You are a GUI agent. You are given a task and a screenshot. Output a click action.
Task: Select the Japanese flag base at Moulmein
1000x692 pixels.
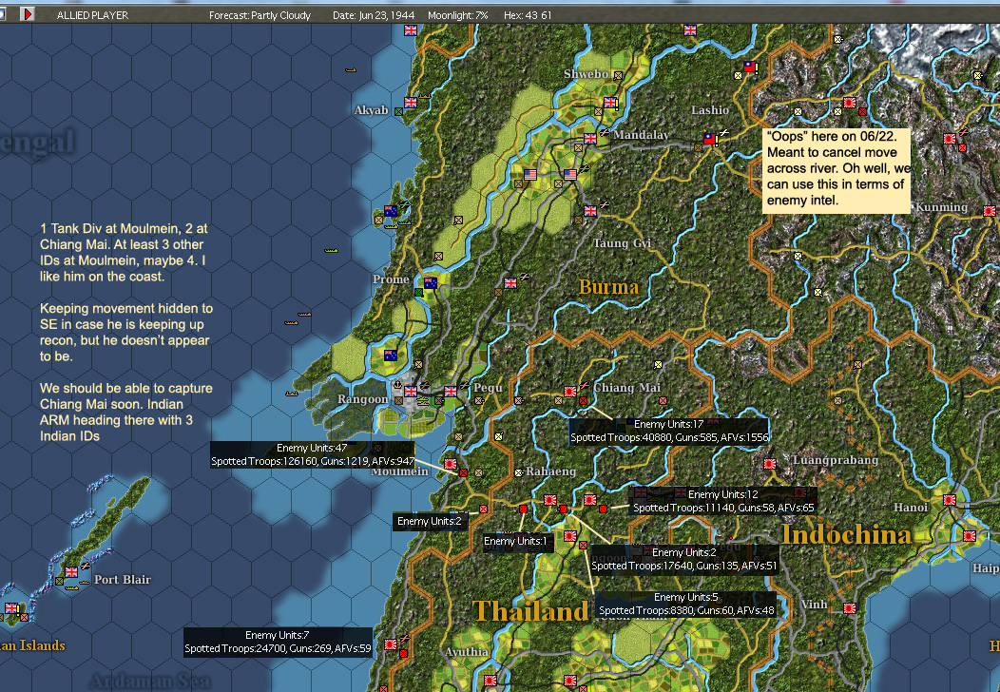click(451, 464)
